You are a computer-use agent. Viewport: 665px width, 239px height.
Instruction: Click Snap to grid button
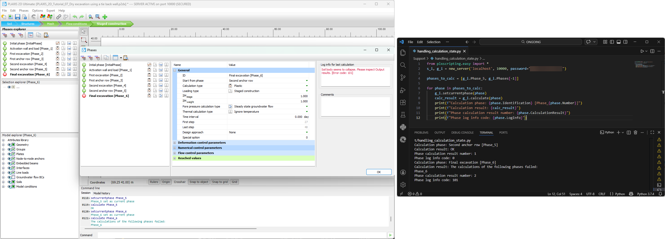pos(220,182)
